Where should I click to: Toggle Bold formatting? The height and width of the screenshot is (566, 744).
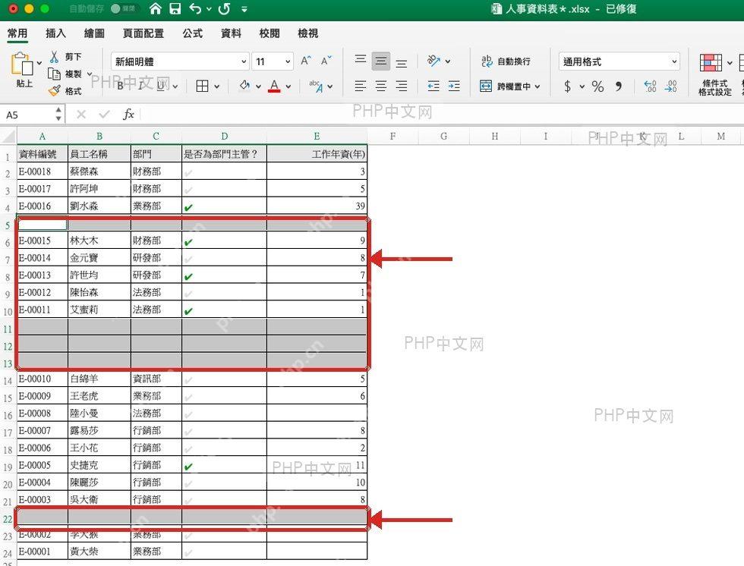click(121, 86)
